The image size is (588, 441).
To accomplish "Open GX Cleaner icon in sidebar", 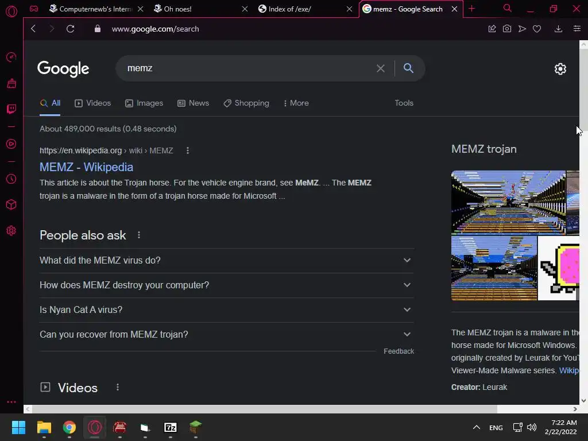I will pos(11,83).
